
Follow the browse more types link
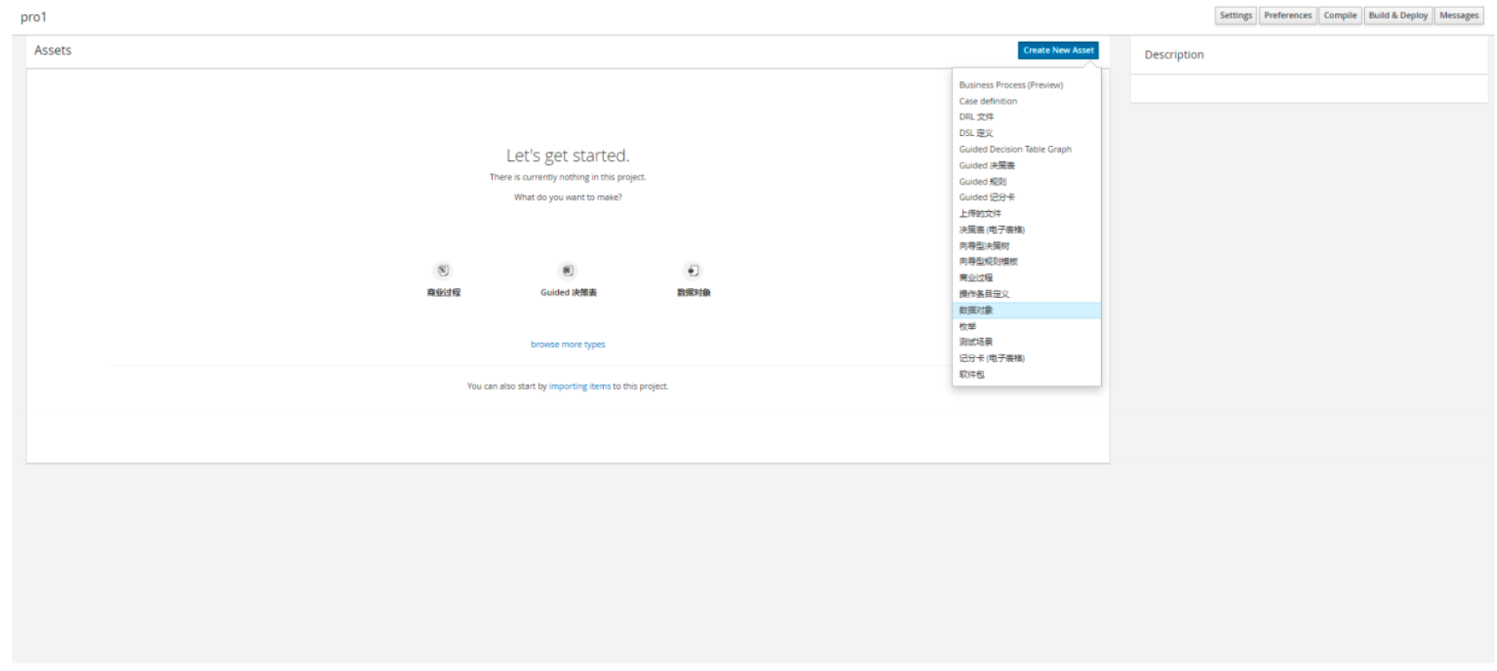[568, 345]
